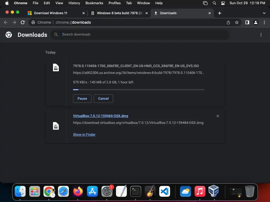Open the Chrome three-dot menu

[264, 22]
